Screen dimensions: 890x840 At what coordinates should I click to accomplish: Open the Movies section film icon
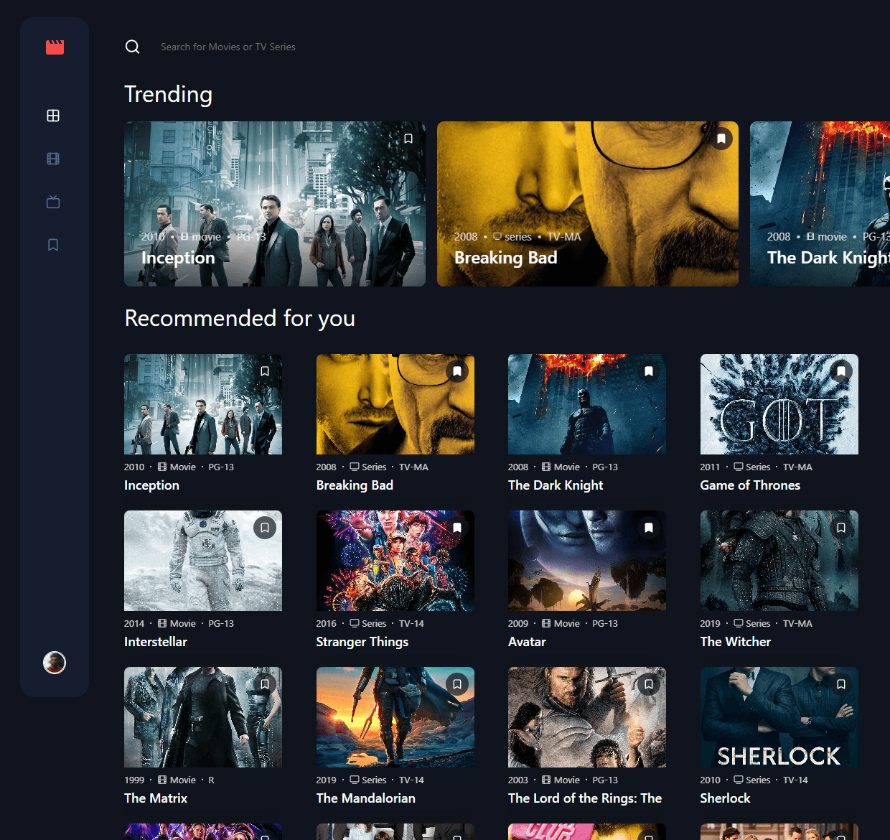point(53,159)
